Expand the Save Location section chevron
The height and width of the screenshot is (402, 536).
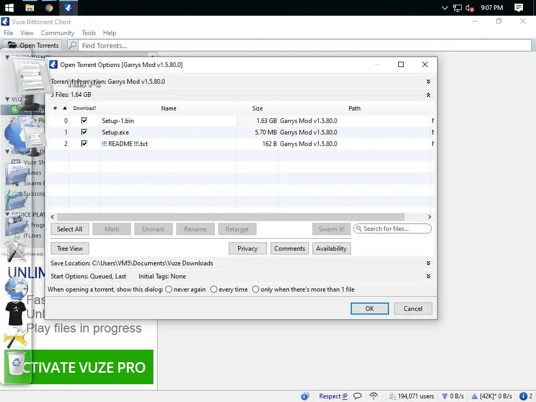(428, 263)
